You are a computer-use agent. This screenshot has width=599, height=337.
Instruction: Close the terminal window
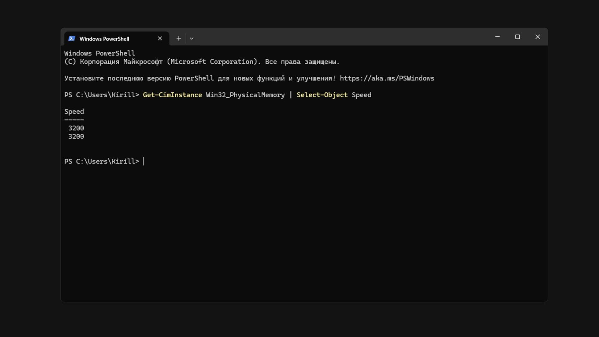click(x=538, y=37)
